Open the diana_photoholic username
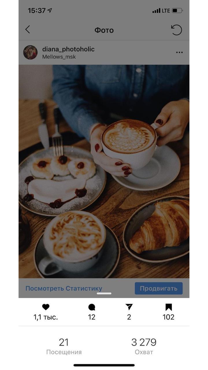This screenshot has height=370, width=208. point(68,49)
